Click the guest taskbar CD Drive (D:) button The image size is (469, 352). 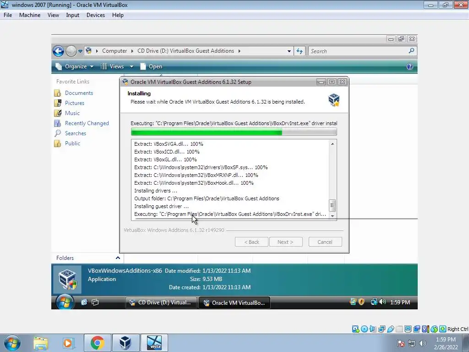point(161,302)
